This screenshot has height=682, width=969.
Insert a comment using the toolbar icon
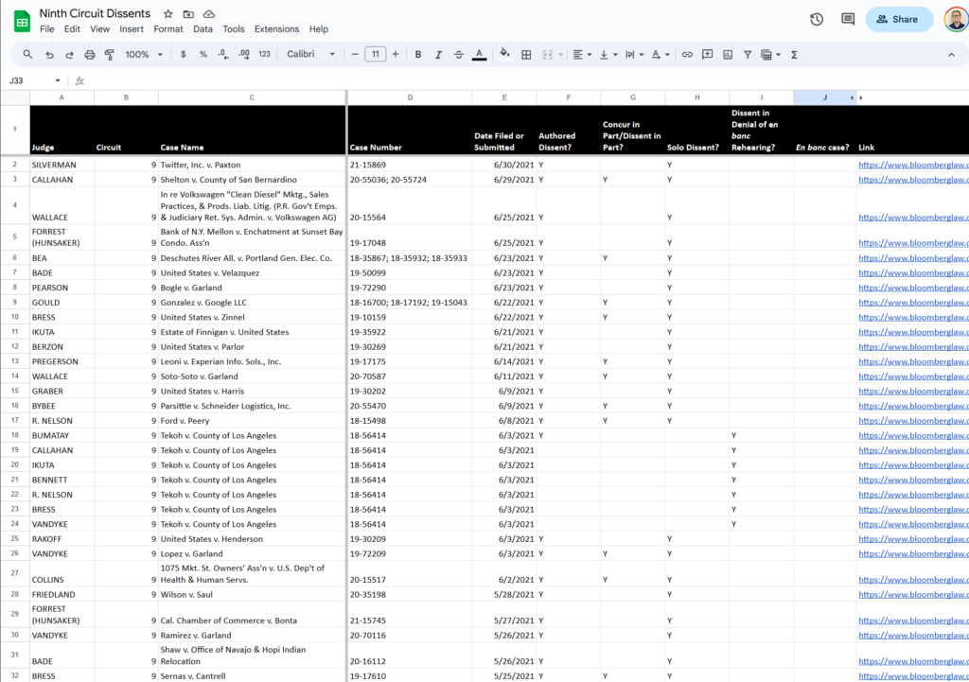(x=707, y=54)
